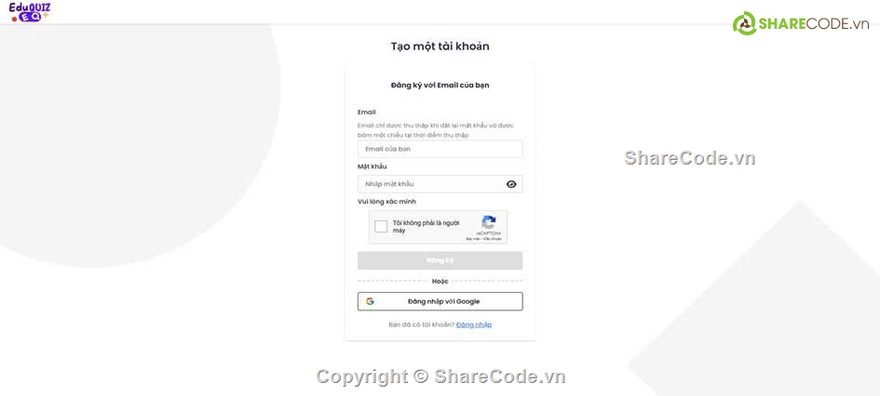Open the reCAPTCHA 'Điều khoản' terms link
The height and width of the screenshot is (396, 880).
[x=493, y=239]
